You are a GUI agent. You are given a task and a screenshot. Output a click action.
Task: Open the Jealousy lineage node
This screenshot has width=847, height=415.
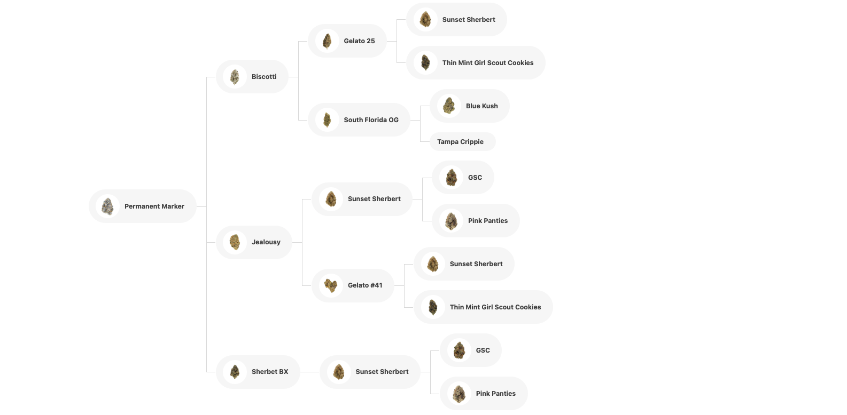(x=254, y=242)
